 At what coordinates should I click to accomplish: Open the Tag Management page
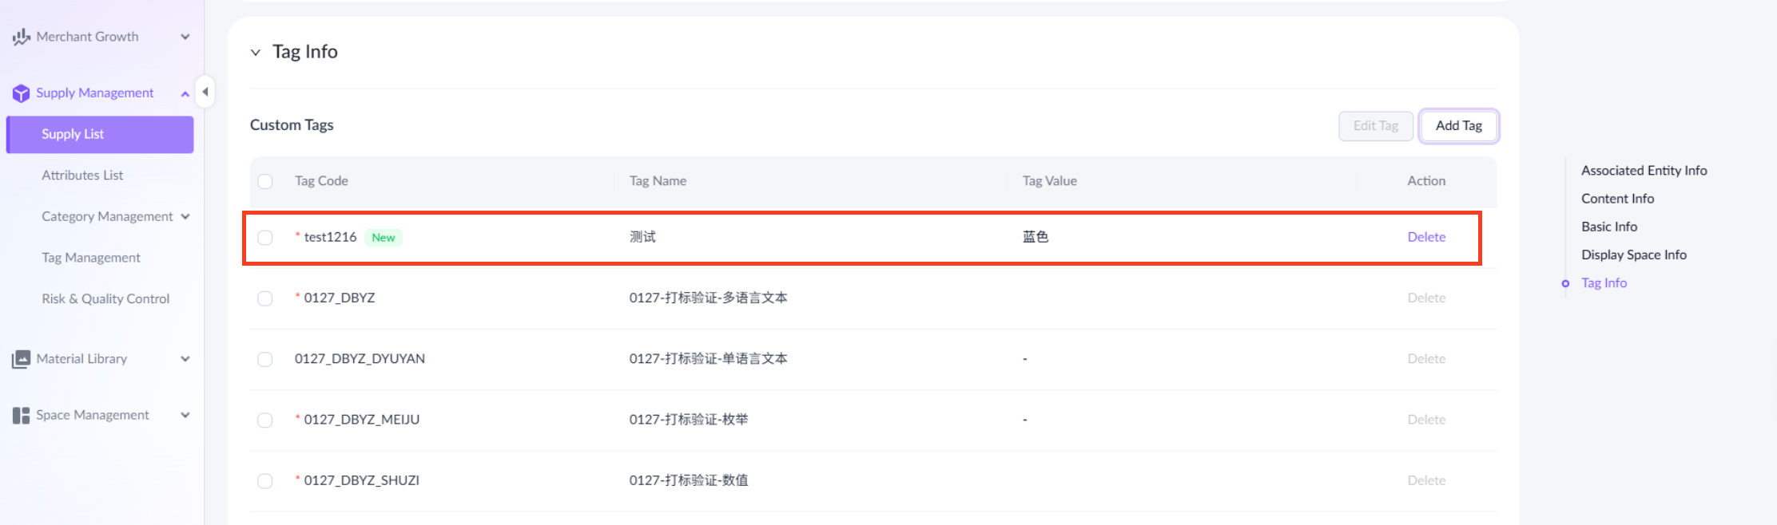(x=91, y=257)
